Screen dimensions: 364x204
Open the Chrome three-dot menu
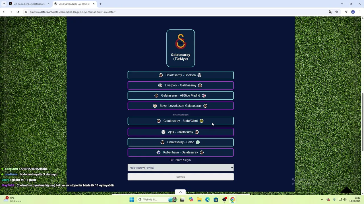(x=360, y=12)
